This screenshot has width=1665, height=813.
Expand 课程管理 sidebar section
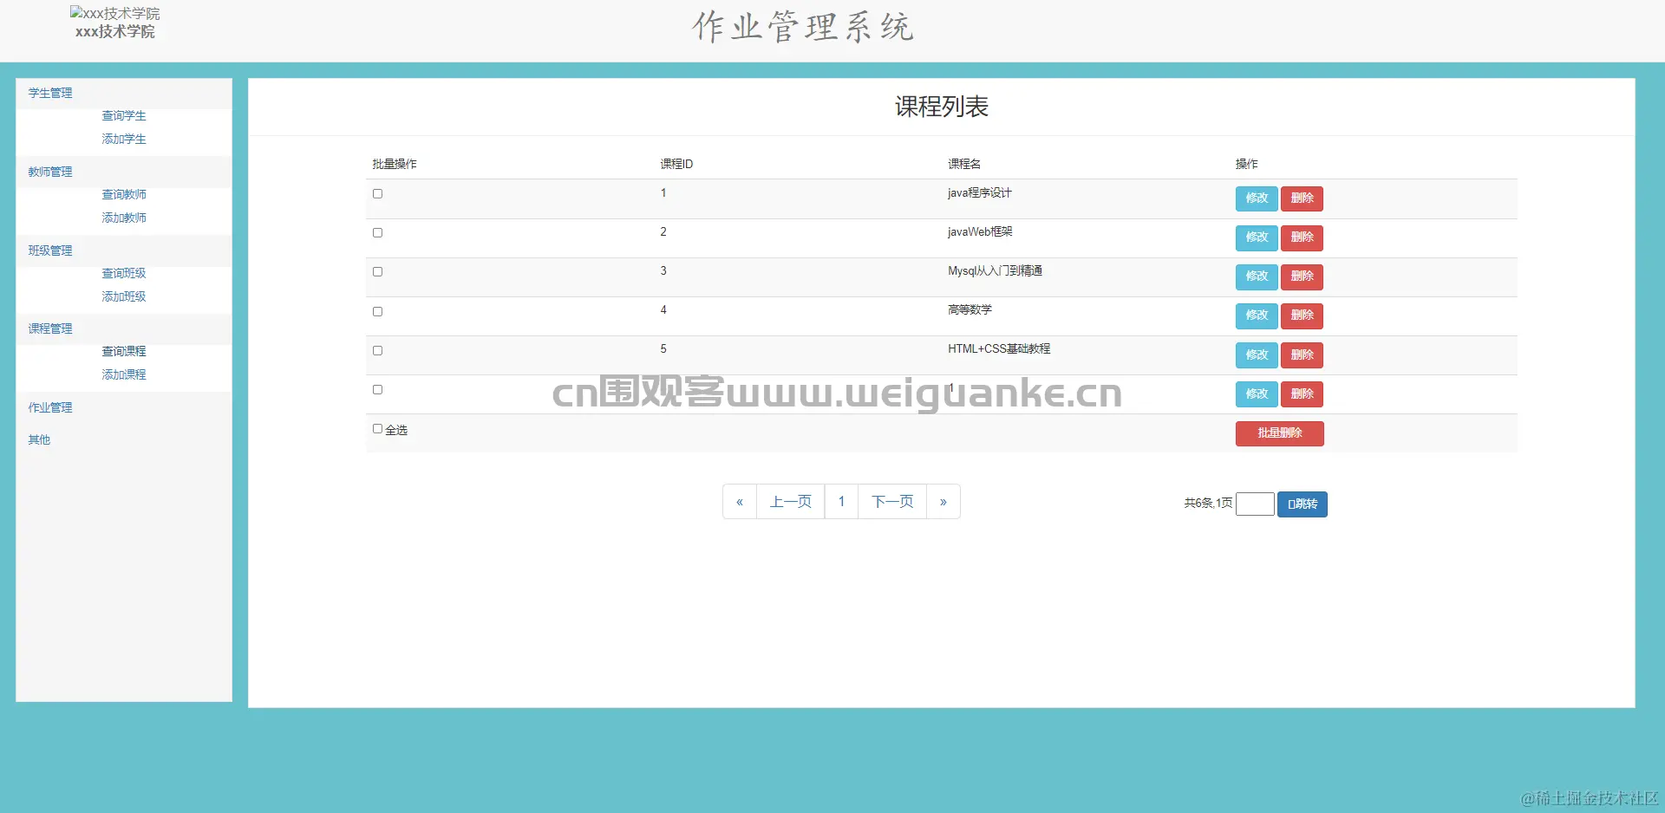50,329
